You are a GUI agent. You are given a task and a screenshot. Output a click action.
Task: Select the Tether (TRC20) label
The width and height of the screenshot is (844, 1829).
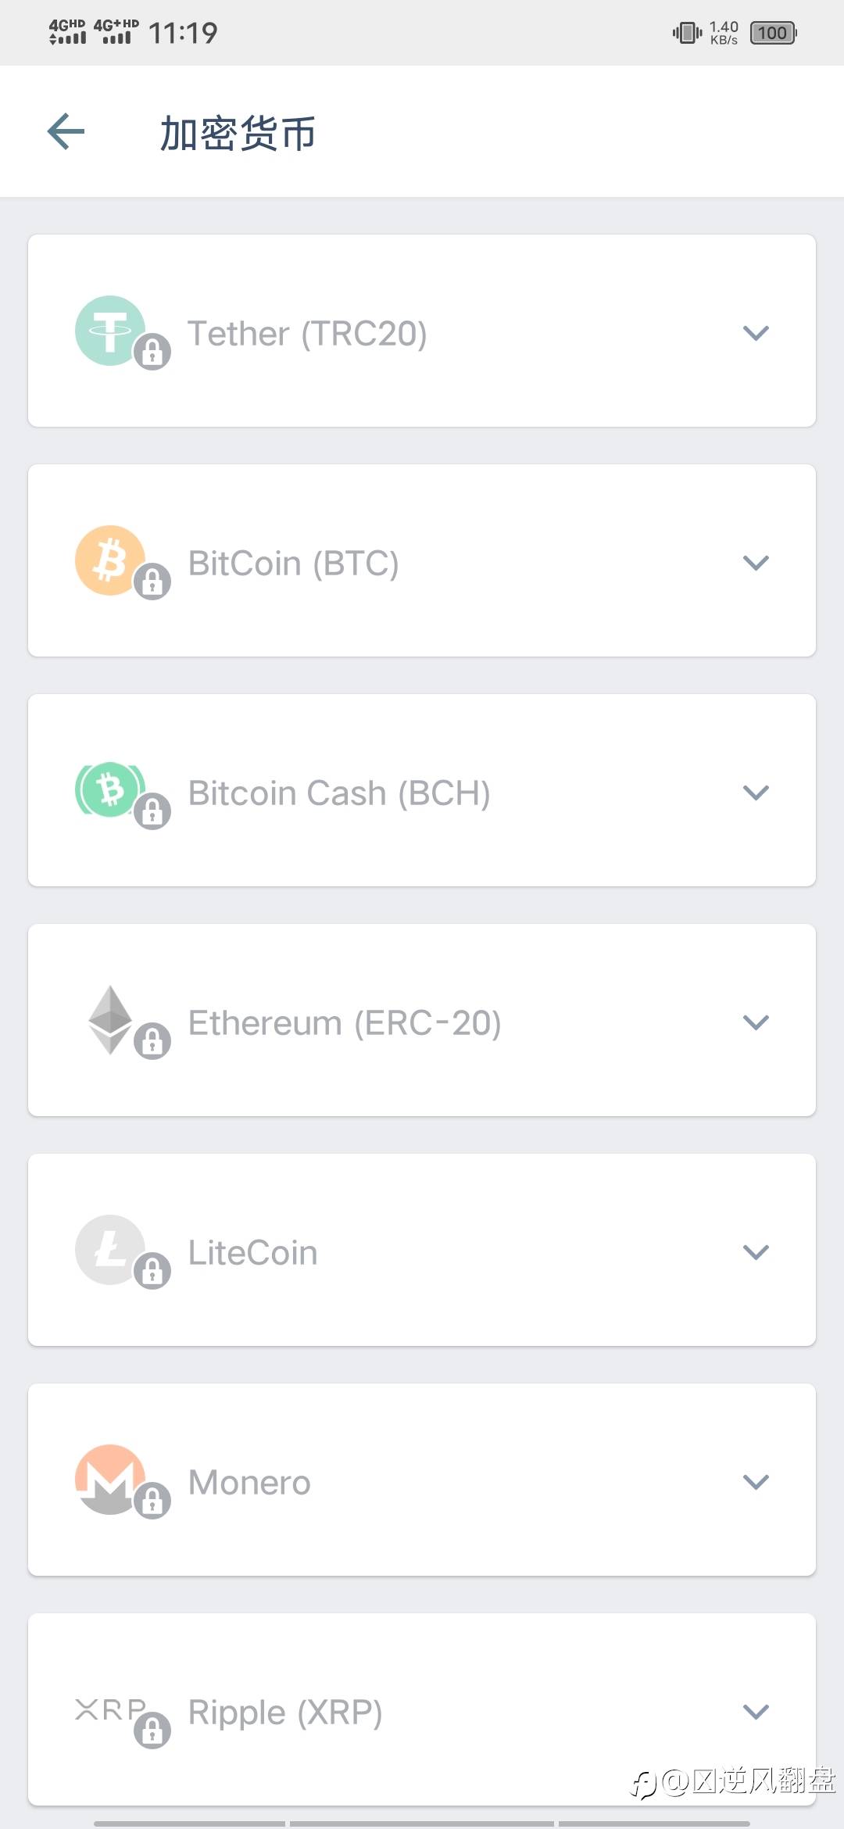coord(307,334)
